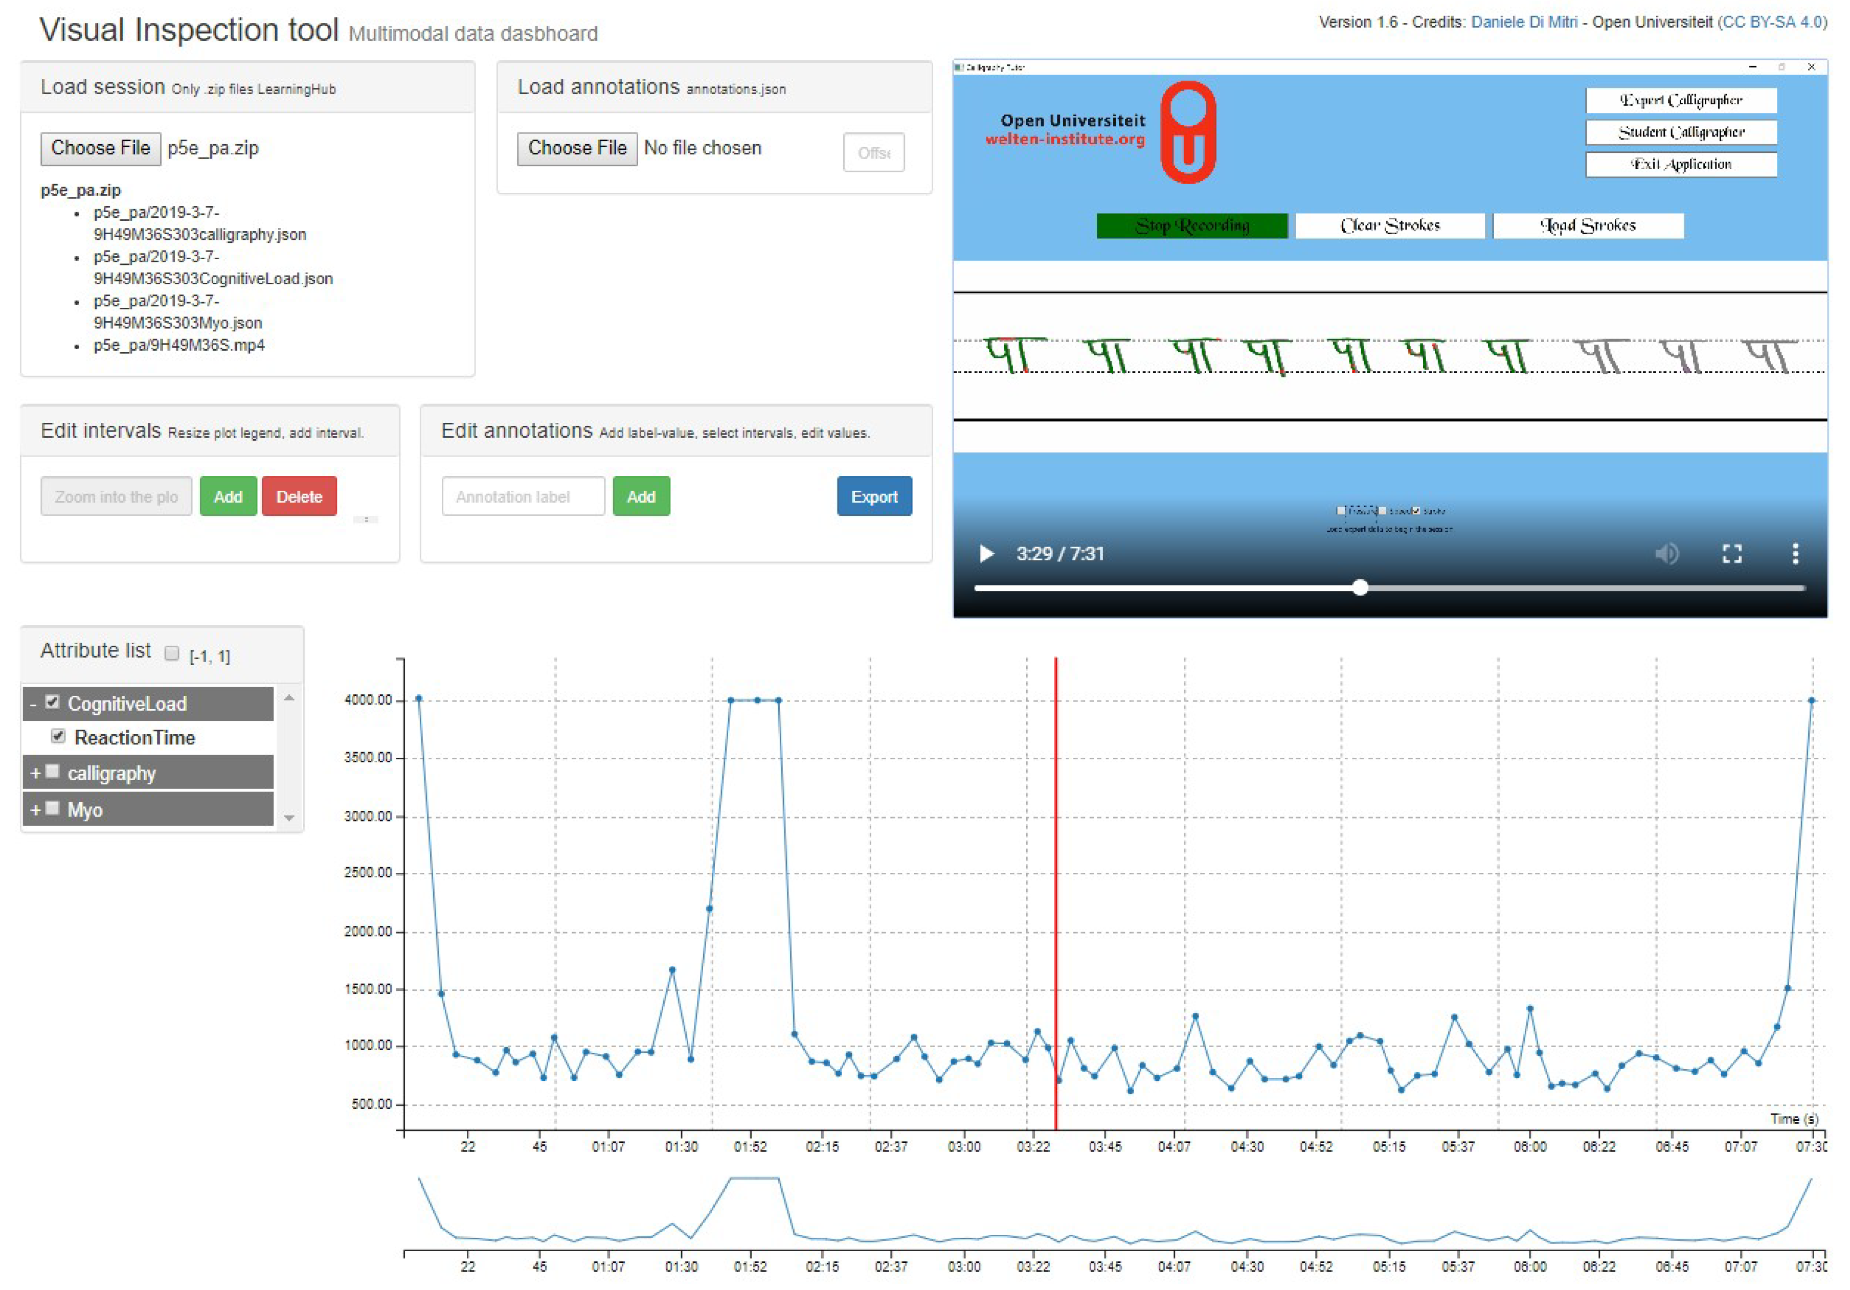Enable the calligraphy attribute checkbox
The image size is (1850, 1290).
pos(52,772)
